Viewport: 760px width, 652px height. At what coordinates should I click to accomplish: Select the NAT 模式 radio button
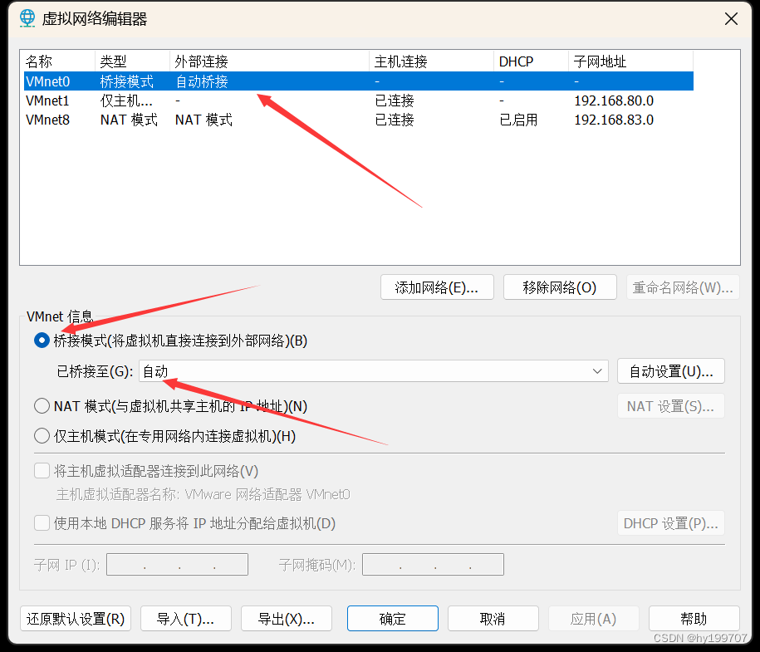point(42,406)
